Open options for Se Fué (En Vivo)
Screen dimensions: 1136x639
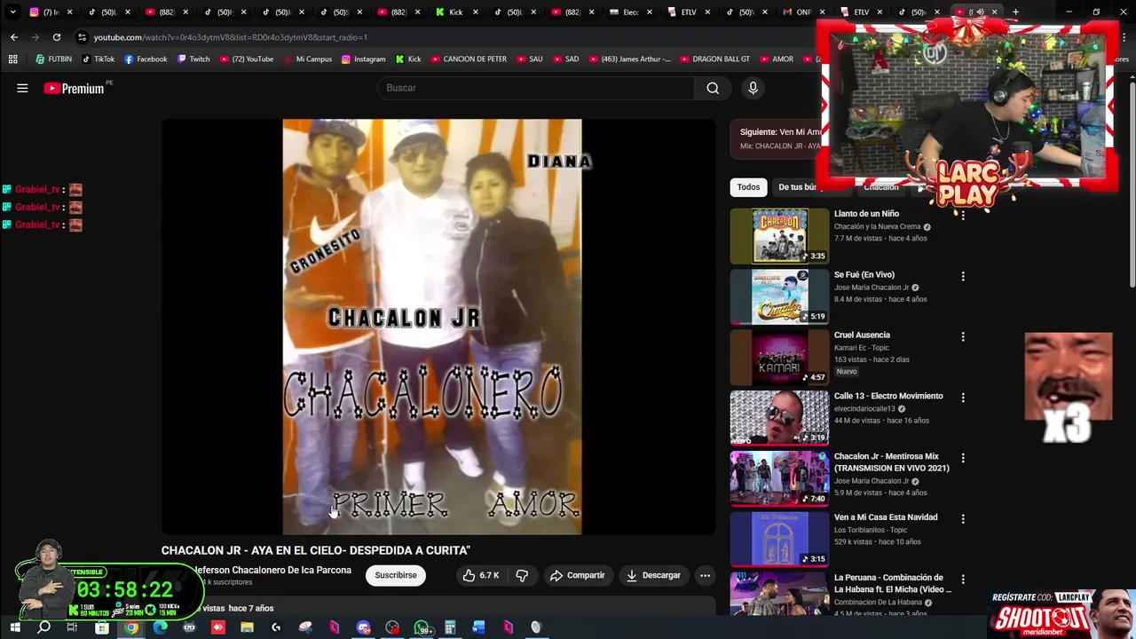(x=963, y=276)
